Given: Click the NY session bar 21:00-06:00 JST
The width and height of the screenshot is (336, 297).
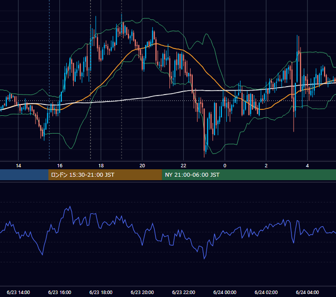Looking at the screenshot, I should tap(249, 175).
